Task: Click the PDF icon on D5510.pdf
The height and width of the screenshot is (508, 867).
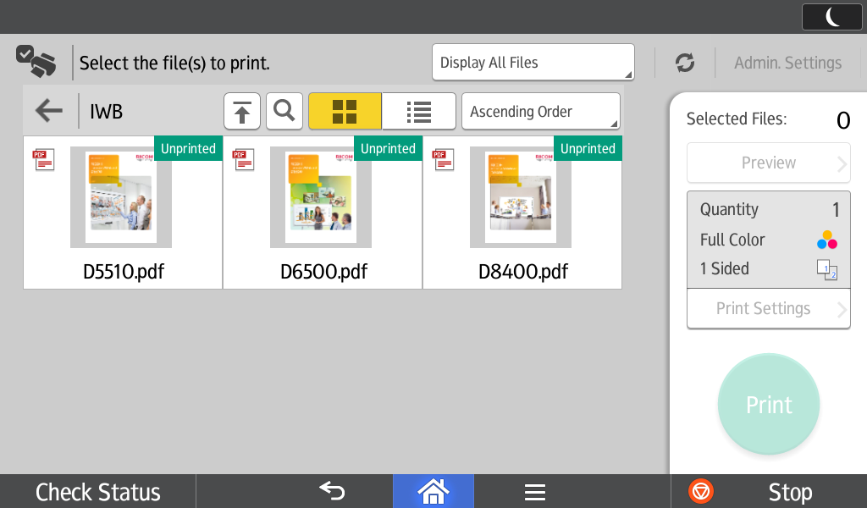Action: [x=44, y=159]
